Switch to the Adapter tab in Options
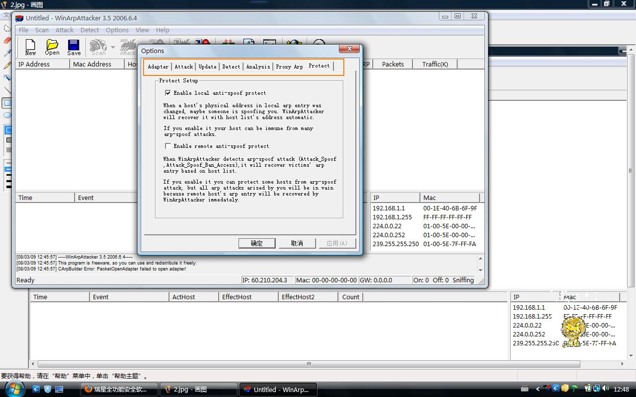This screenshot has width=636, height=397. point(158,66)
